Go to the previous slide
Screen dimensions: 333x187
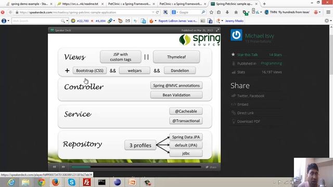[x=54, y=167]
